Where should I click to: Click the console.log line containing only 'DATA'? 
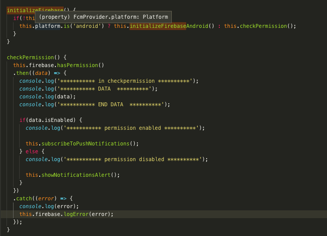(89, 89)
